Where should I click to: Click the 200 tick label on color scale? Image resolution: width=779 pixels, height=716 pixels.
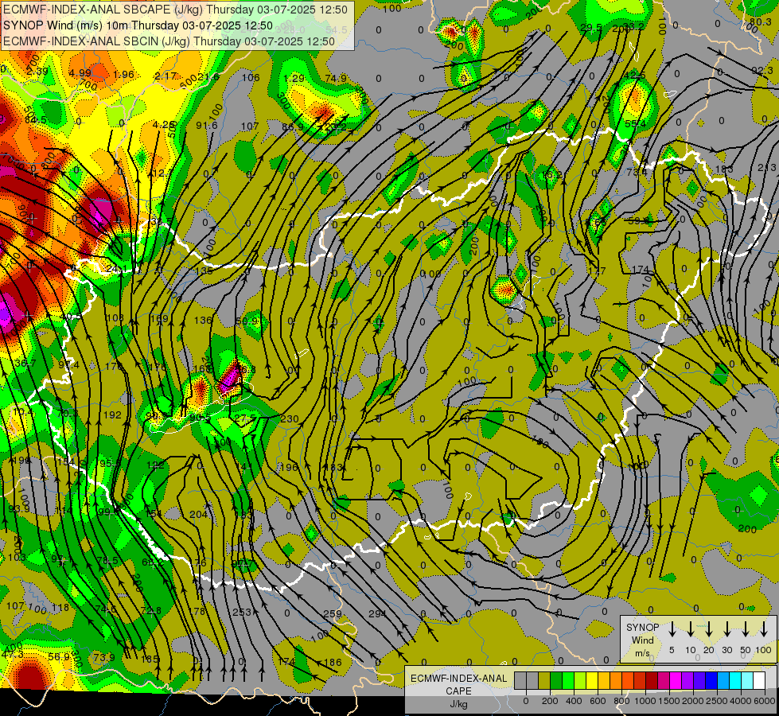pyautogui.click(x=550, y=701)
